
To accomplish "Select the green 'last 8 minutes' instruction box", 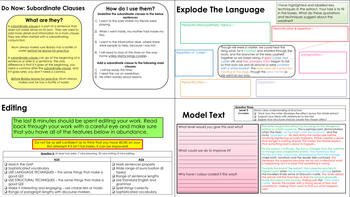I will (x=87, y=128).
